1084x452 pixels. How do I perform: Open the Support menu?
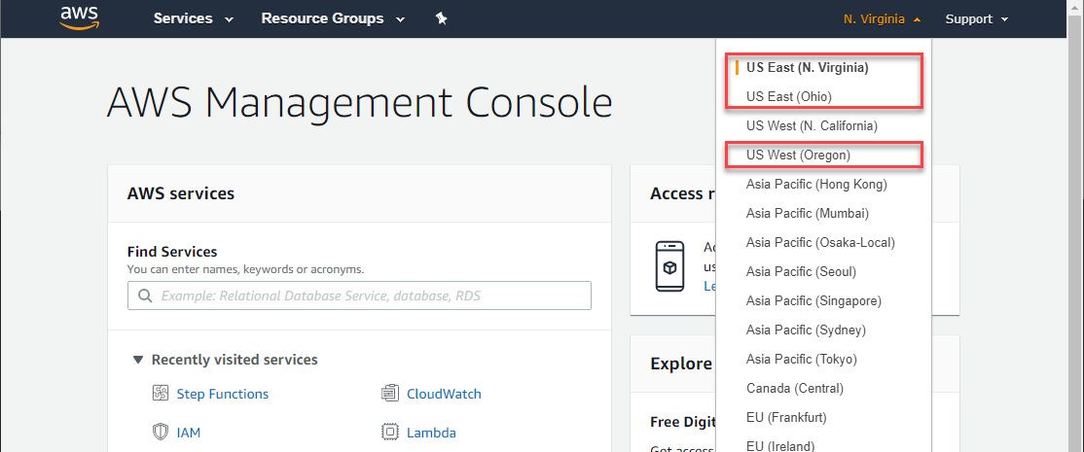point(976,19)
